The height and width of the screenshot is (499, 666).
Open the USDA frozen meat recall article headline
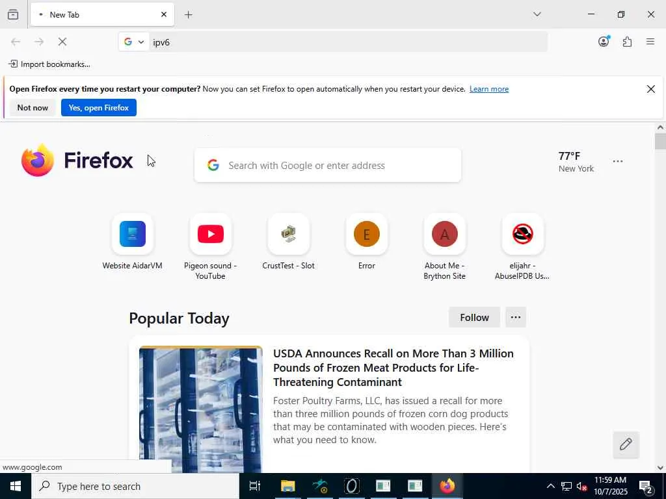[393, 368]
